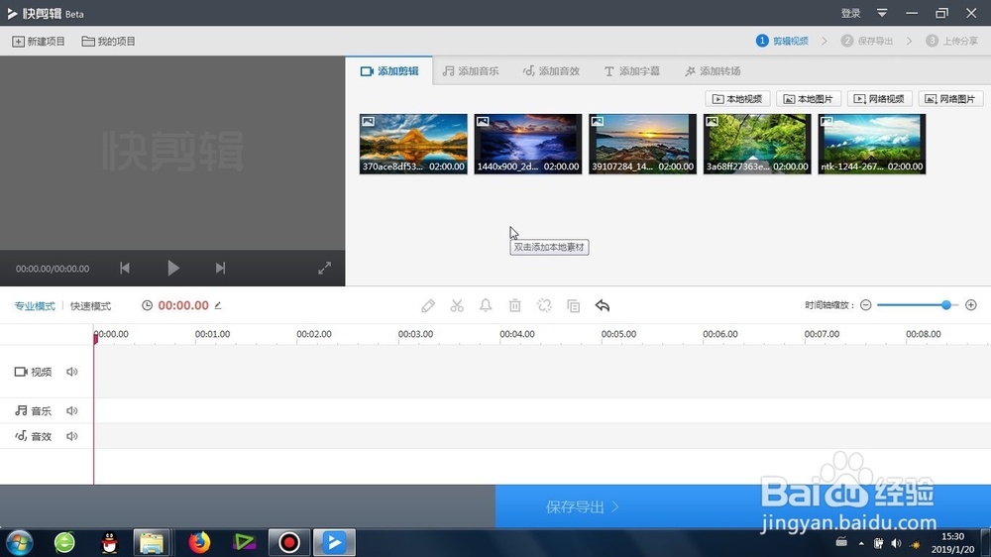991x557 pixels.
Task: Click the pencil edit clip icon
Action: pos(428,306)
